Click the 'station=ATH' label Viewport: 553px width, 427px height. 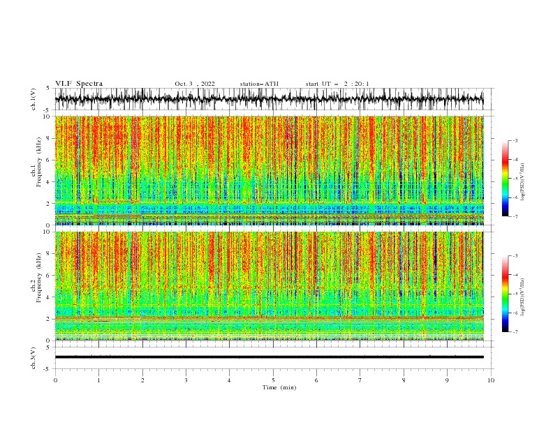[259, 84]
